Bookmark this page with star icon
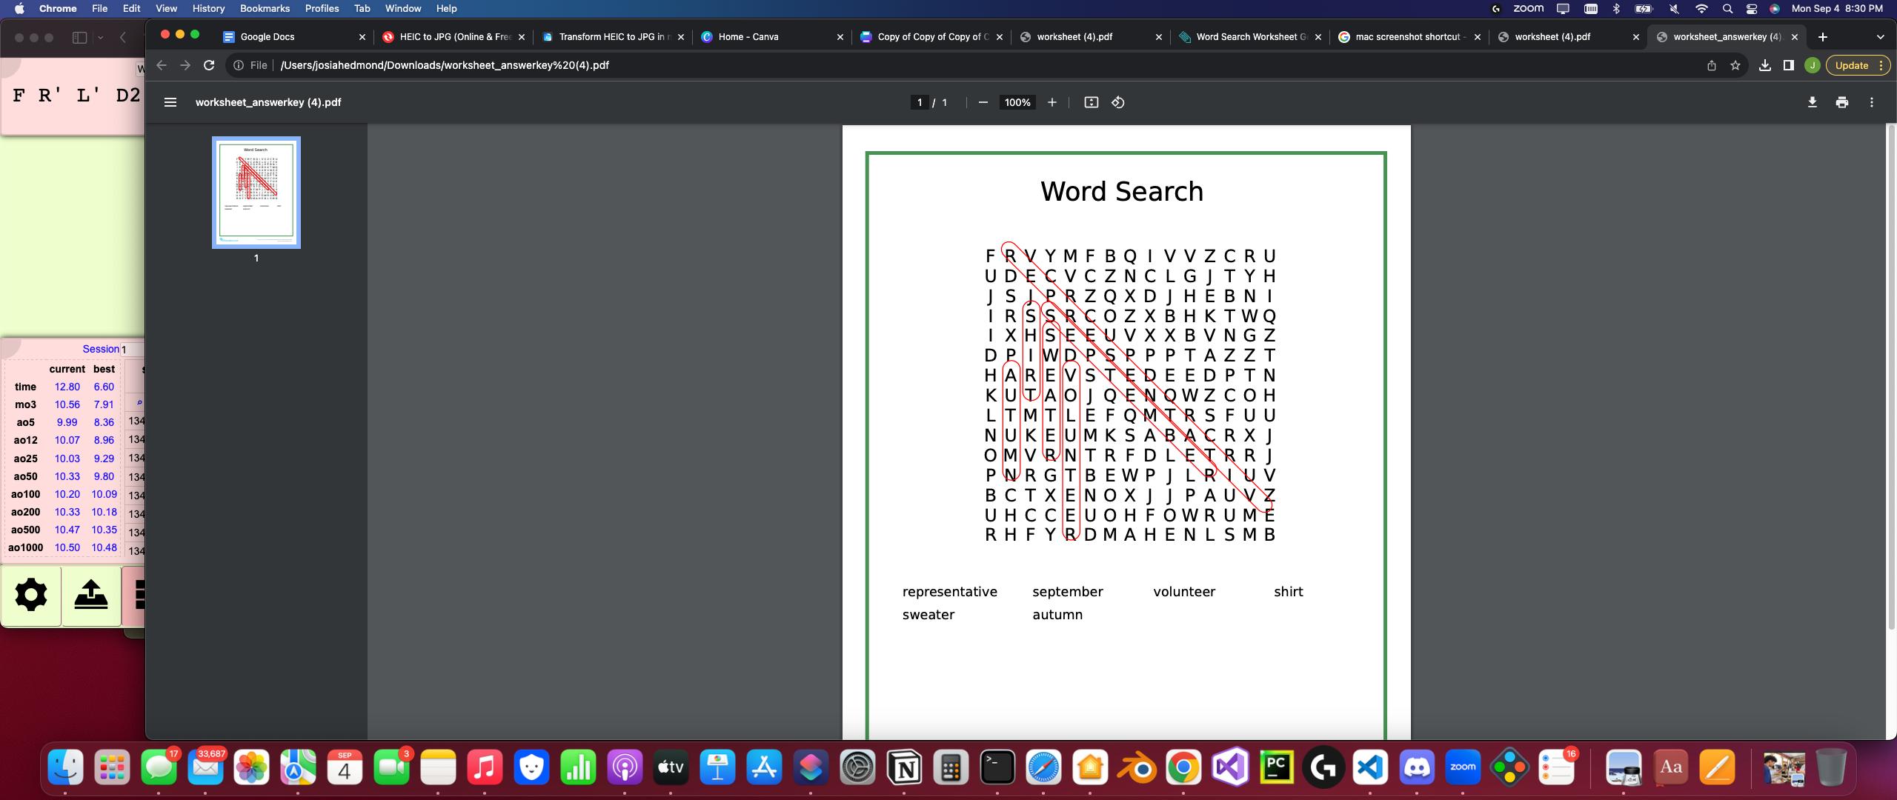Image resolution: width=1897 pixels, height=800 pixels. (x=1735, y=65)
